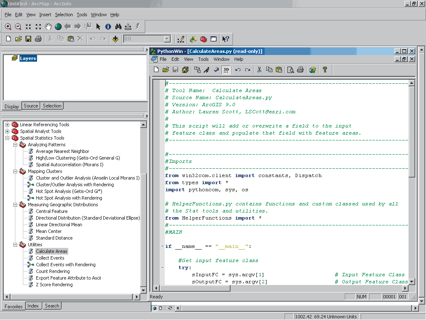Open the Calculate Areas script tool
The image size is (426, 320).
(x=51, y=251)
